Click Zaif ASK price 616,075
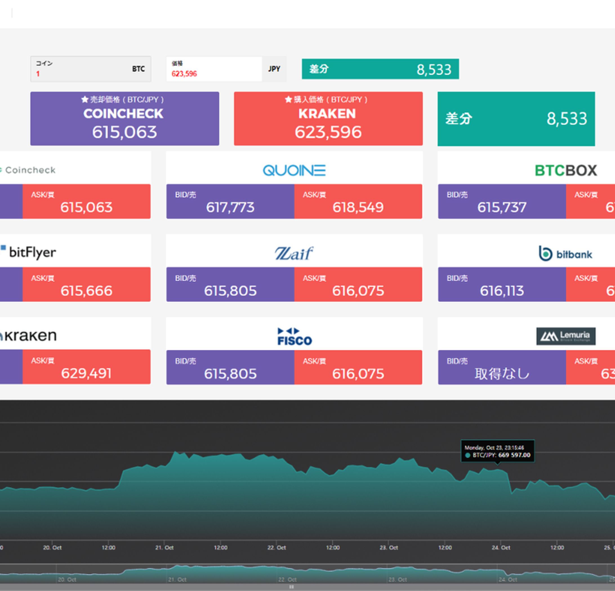 358,285
